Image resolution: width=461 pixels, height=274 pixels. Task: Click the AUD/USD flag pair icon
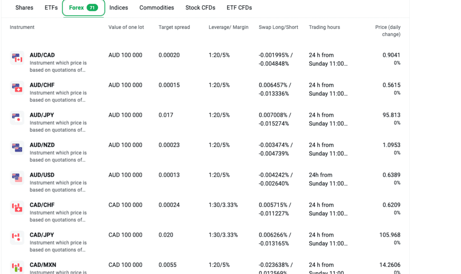click(17, 178)
